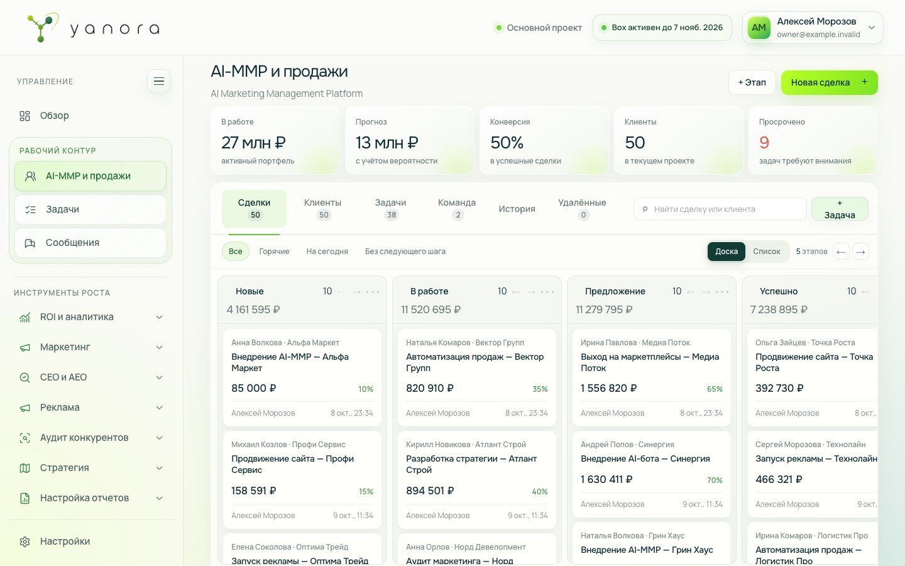Click the CEO и AEO search-check icon

click(x=25, y=377)
